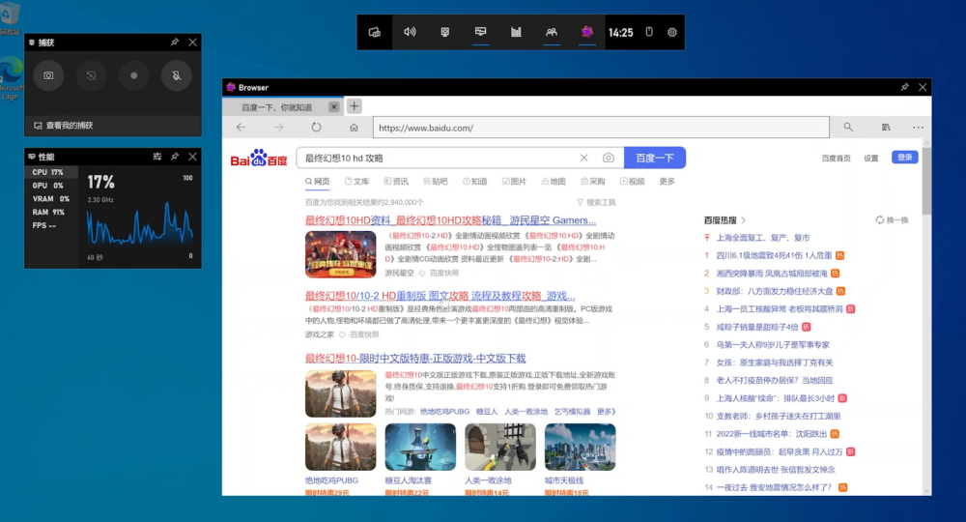Image resolution: width=966 pixels, height=522 pixels.
Task: Open Performance widget options icon
Action: pos(157,157)
